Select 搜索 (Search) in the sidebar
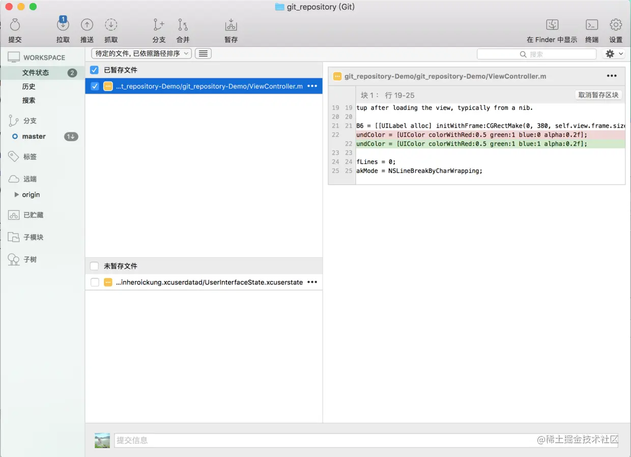This screenshot has height=457, width=631. pos(29,100)
